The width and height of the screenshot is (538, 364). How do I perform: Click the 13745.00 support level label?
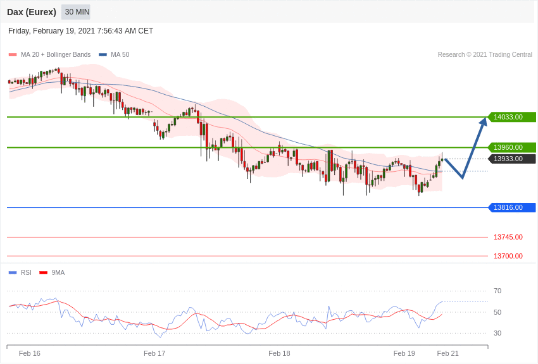point(508,238)
